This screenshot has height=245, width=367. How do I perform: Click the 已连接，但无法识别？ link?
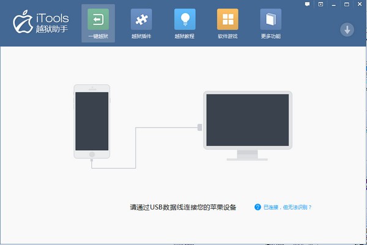coord(287,208)
